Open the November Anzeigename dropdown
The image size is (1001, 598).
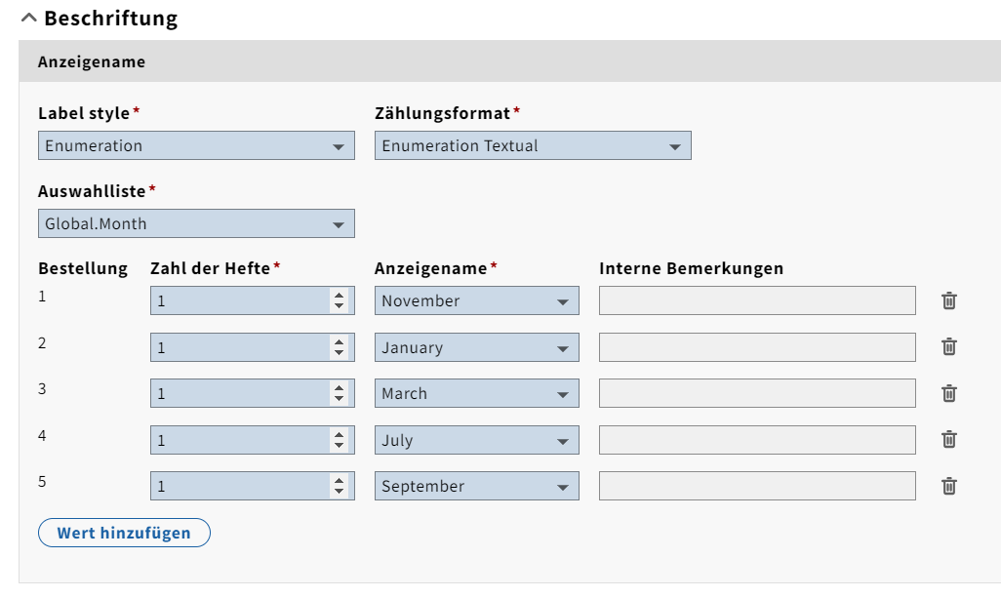point(476,301)
